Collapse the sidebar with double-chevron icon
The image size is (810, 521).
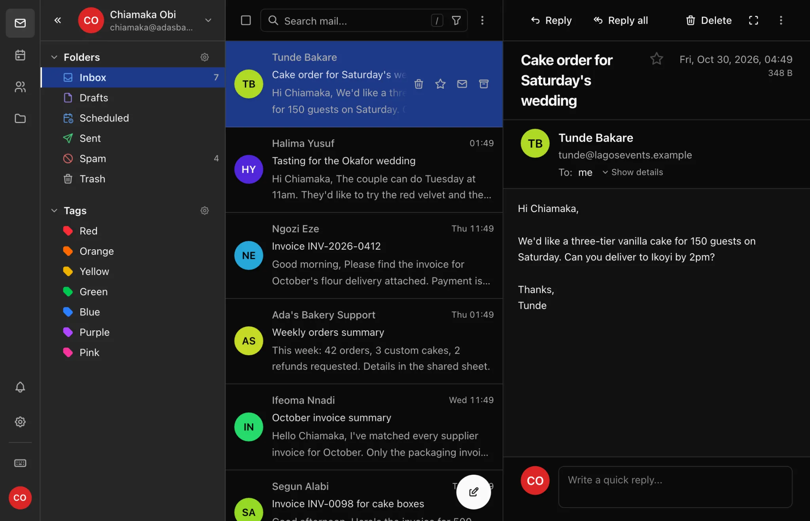pos(58,20)
